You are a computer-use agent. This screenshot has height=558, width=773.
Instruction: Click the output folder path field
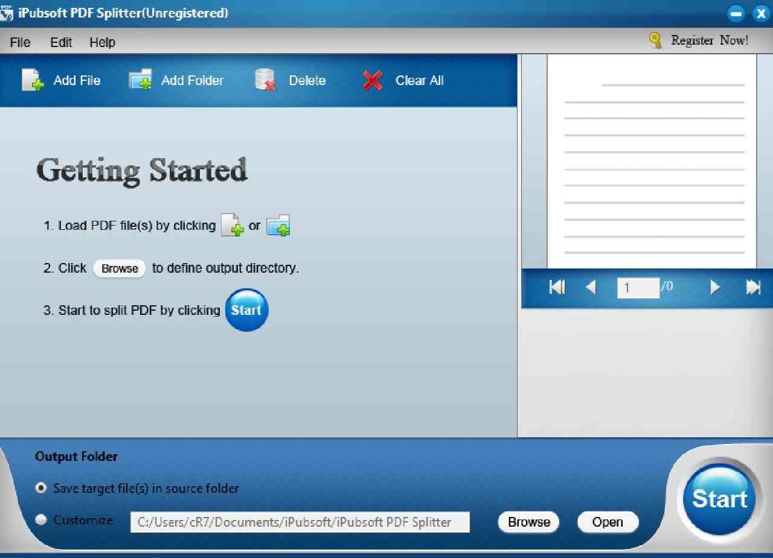click(x=300, y=522)
